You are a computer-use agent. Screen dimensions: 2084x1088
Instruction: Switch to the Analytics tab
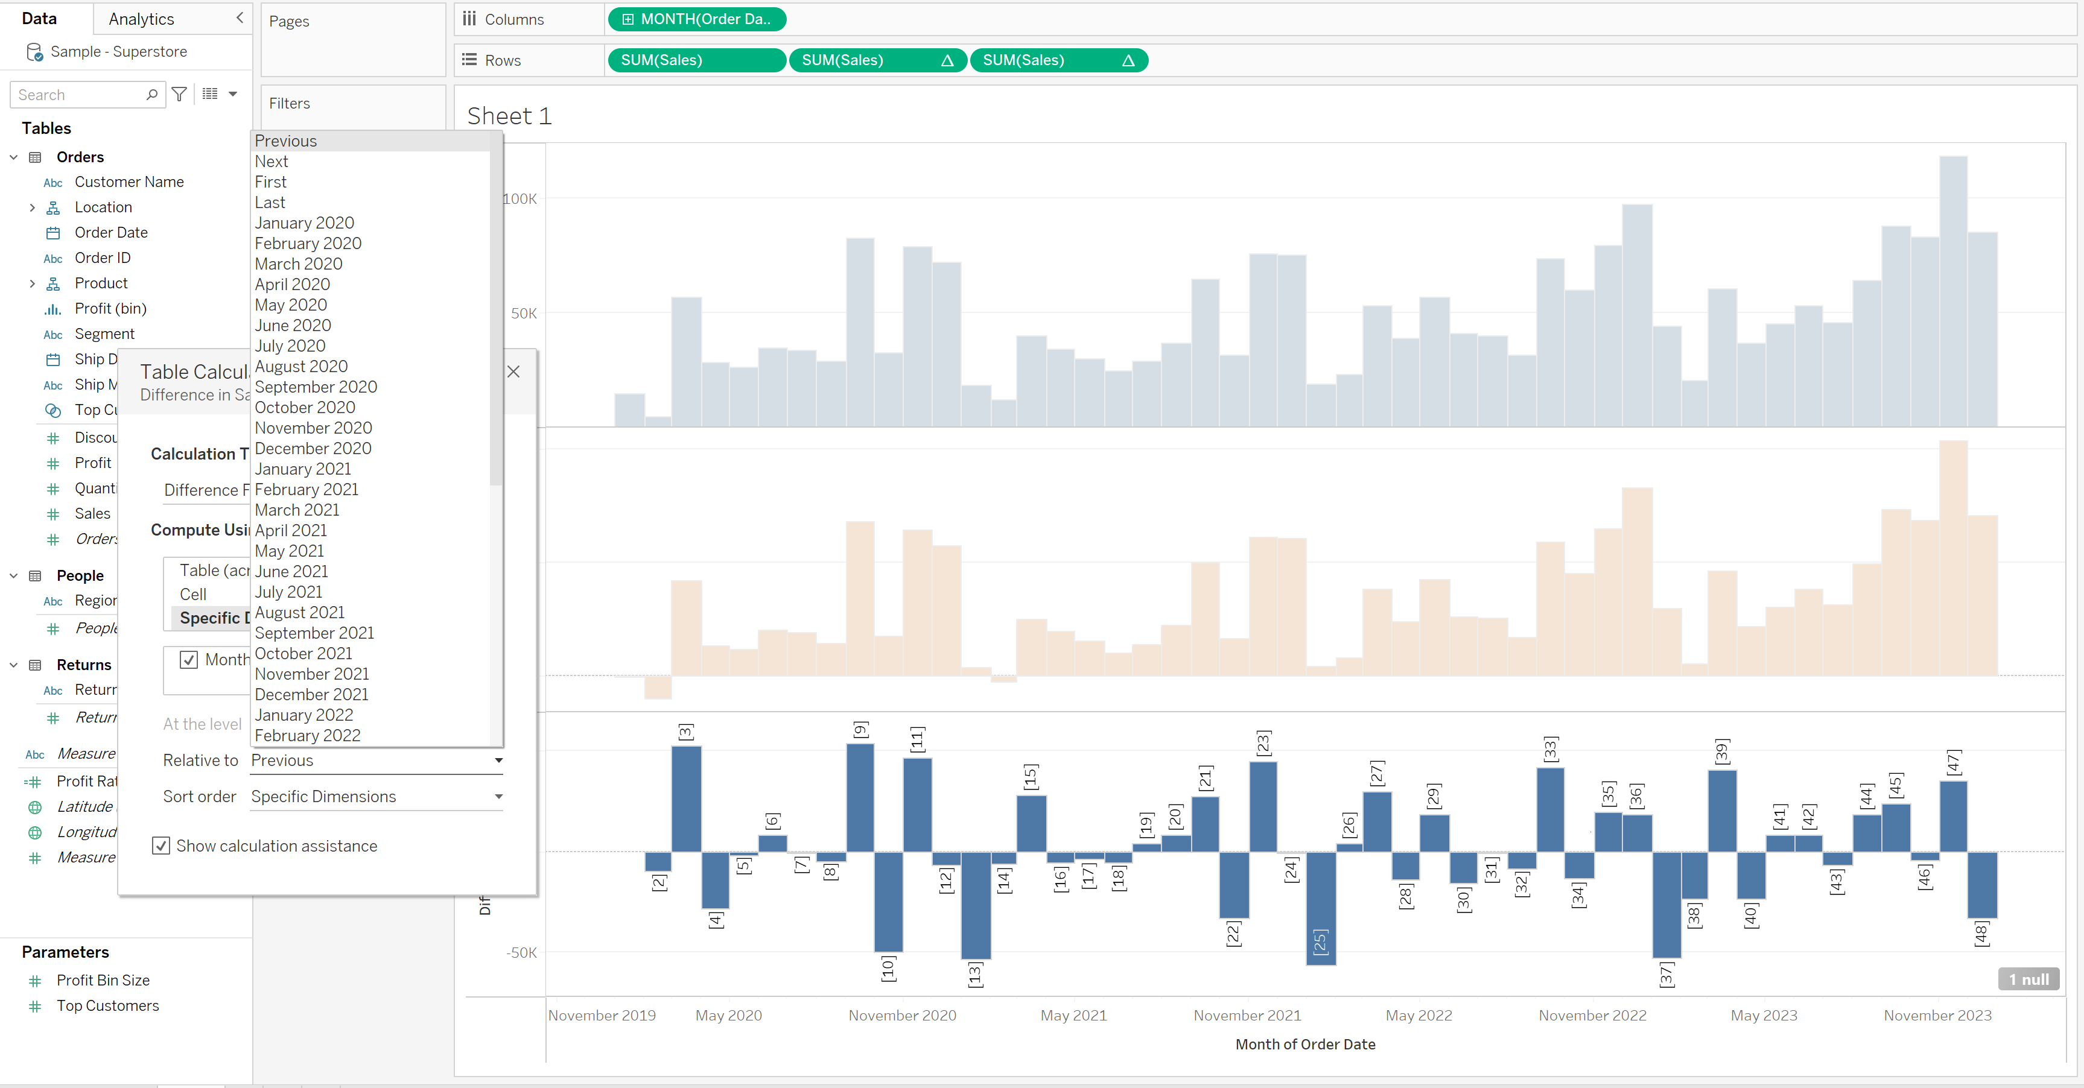[142, 19]
